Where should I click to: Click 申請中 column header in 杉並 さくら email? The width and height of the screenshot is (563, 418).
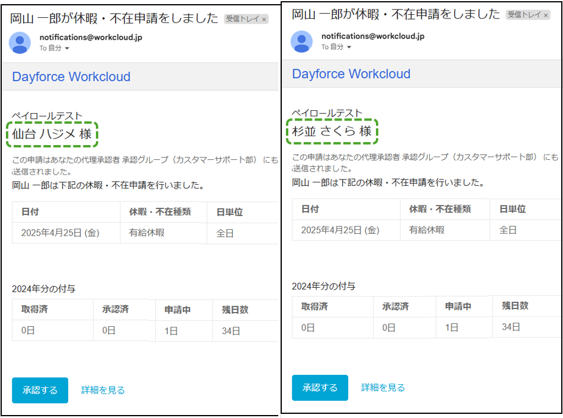click(459, 306)
